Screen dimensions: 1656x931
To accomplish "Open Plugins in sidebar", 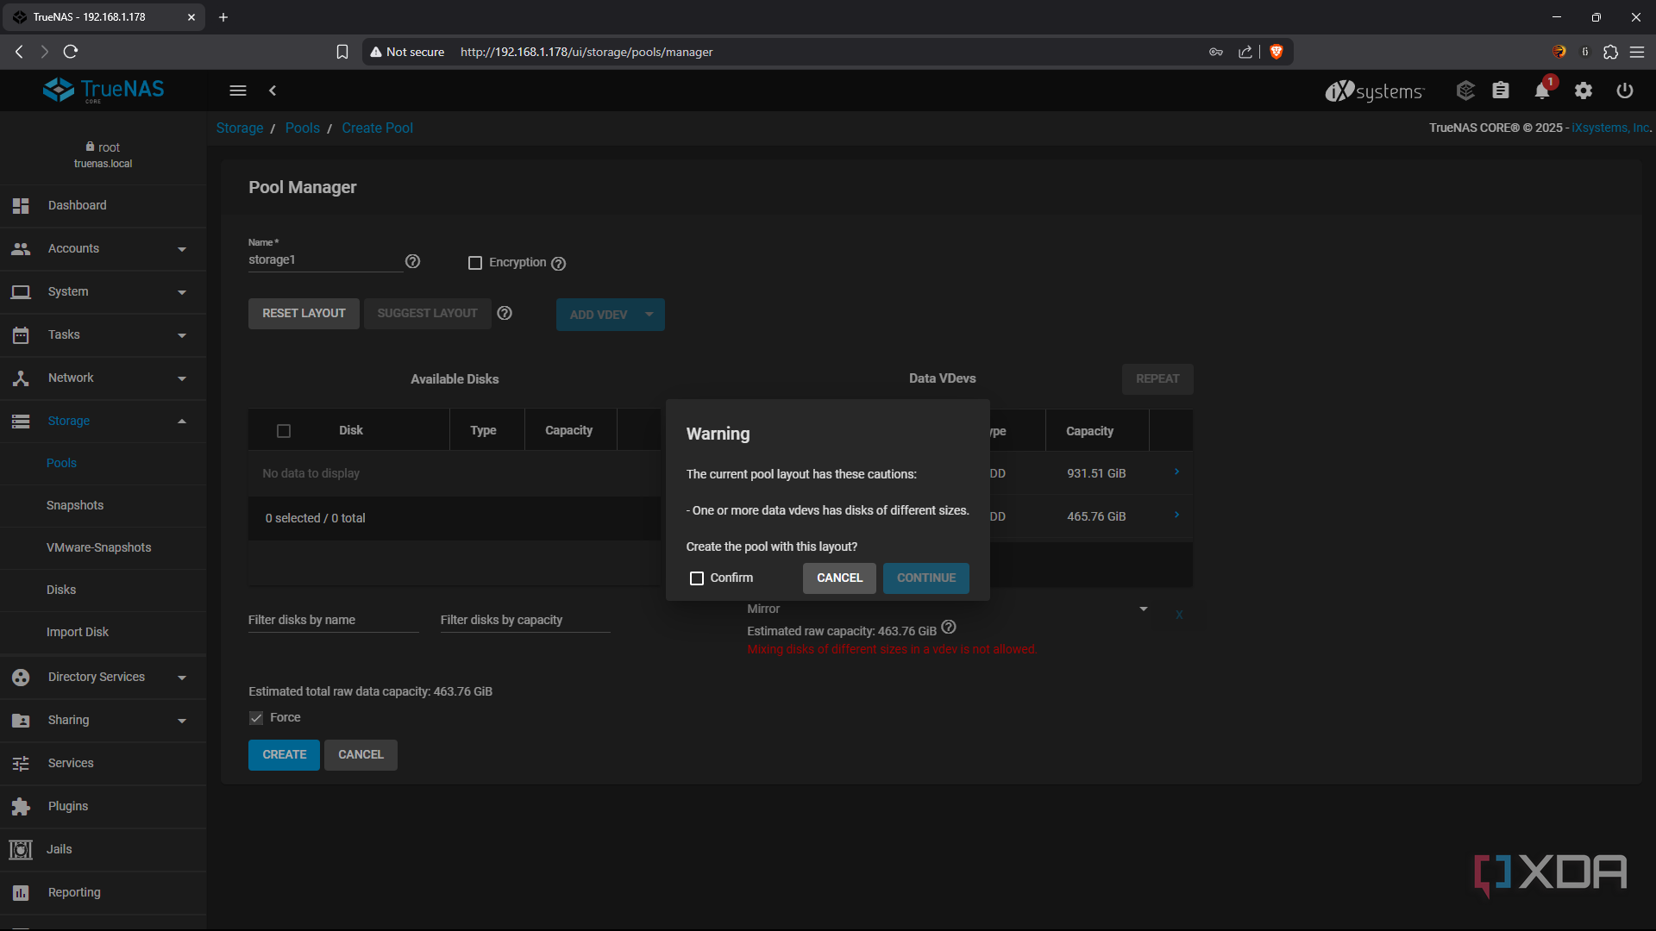I will tap(103, 807).
